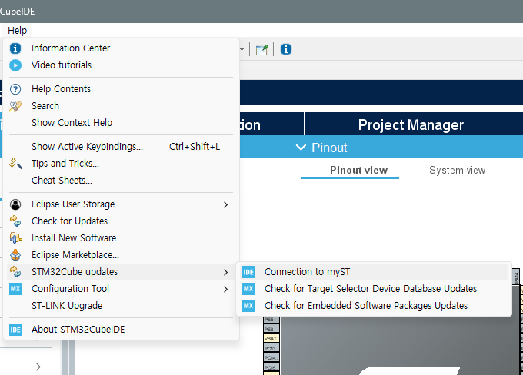Click the Check for Updates arrows icon

click(15, 221)
